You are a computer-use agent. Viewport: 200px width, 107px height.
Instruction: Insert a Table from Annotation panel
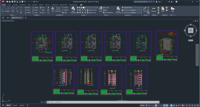(x=64, y=13)
